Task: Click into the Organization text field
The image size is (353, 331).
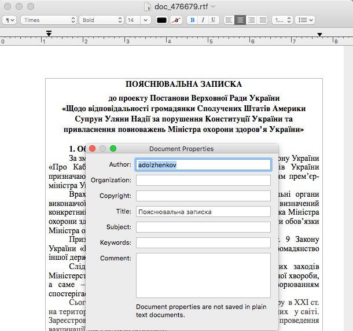Action: tap(203, 181)
